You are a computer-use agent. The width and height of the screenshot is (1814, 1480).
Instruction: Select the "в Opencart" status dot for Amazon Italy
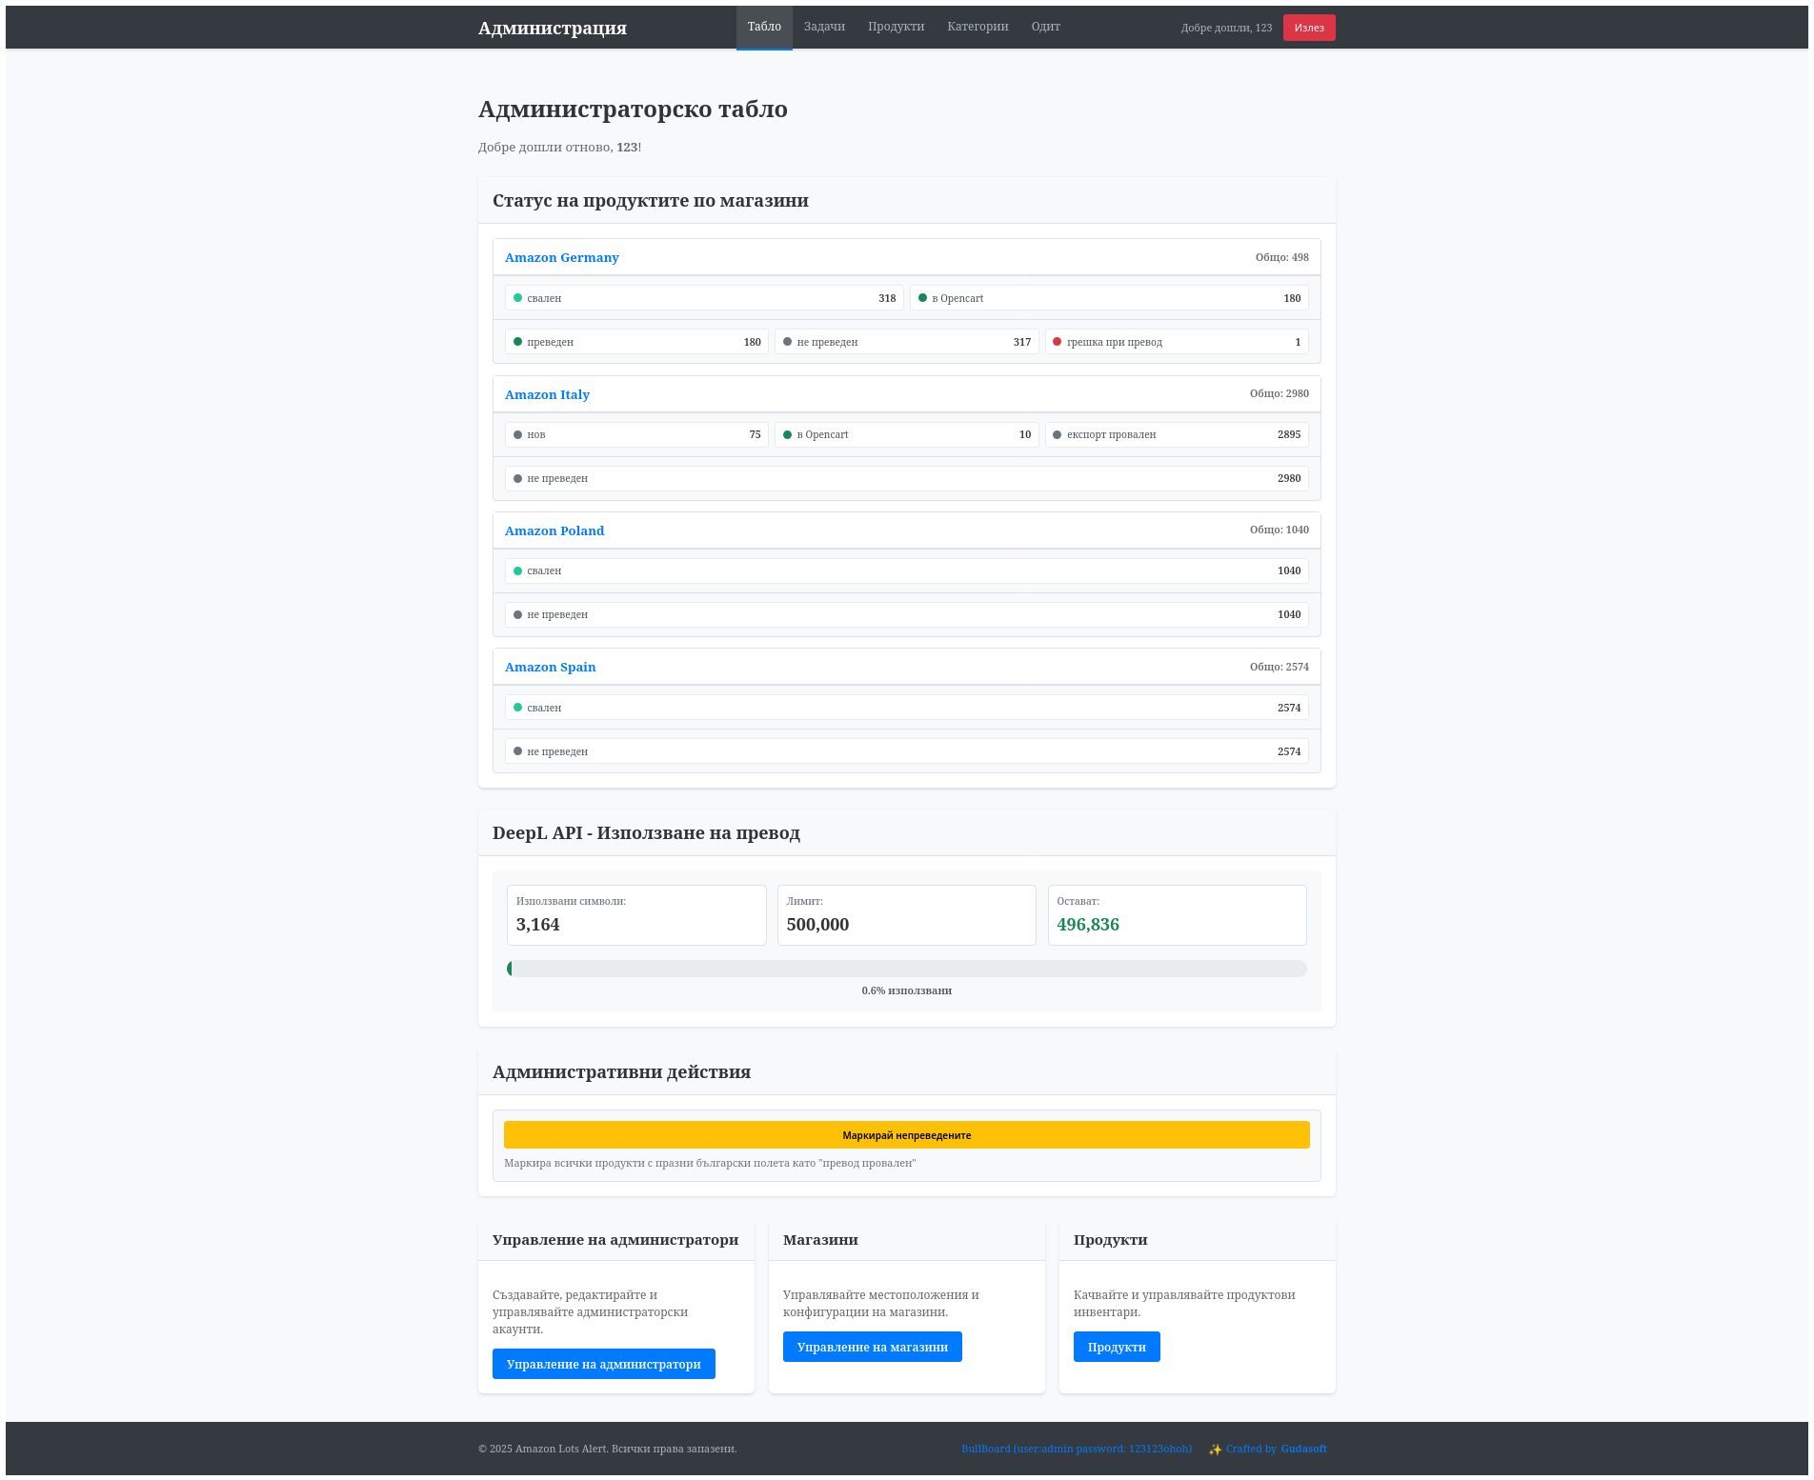(x=788, y=434)
